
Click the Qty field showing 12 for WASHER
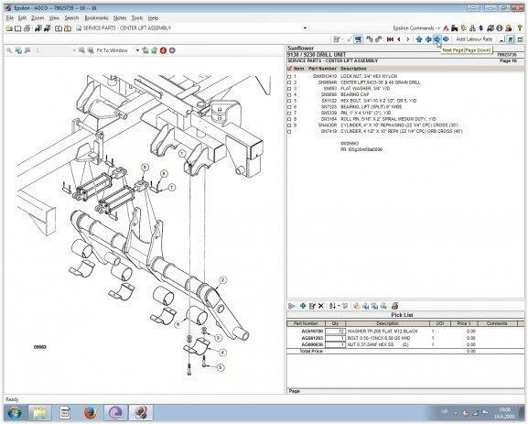pos(335,332)
